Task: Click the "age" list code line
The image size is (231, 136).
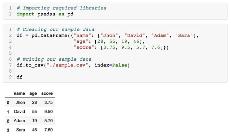Action: (109, 41)
